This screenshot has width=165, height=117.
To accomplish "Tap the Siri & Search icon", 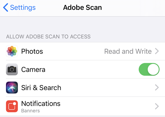I will [x=12, y=87].
